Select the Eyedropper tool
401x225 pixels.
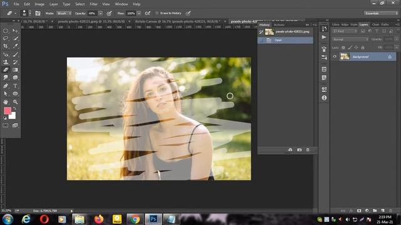click(15, 46)
